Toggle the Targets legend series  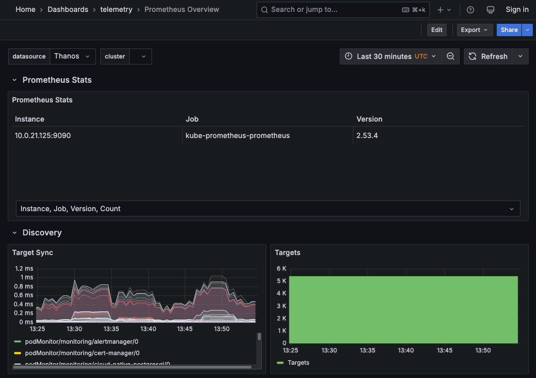(299, 362)
